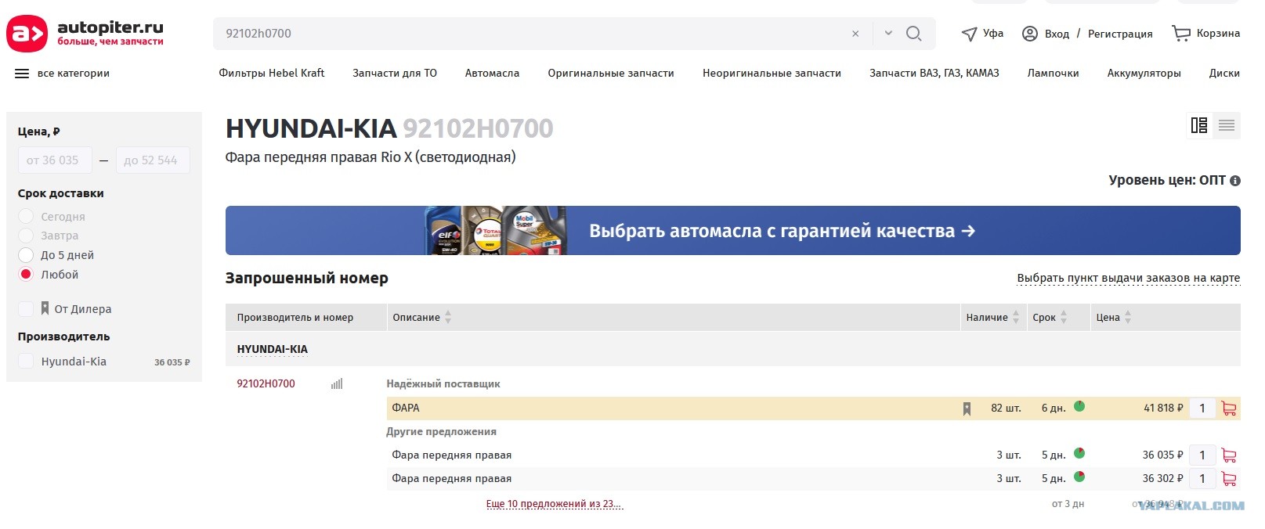Screen dimensions: 1265x529
Task: Open the Регистрация link
Action: tap(1120, 34)
